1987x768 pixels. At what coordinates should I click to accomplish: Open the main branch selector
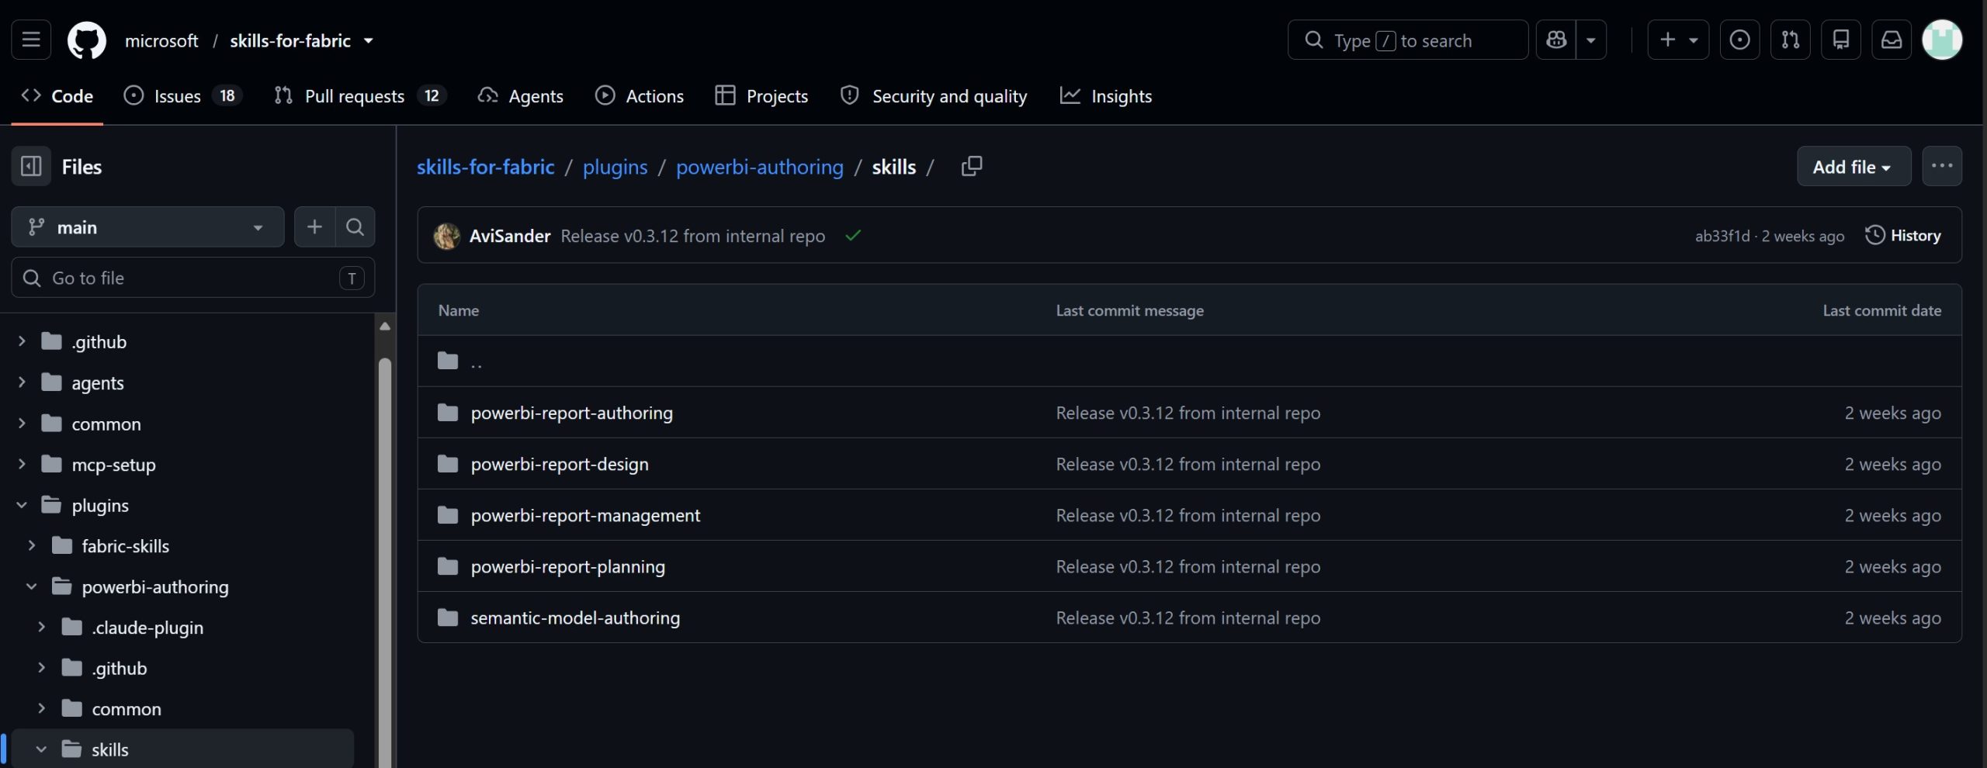point(147,227)
